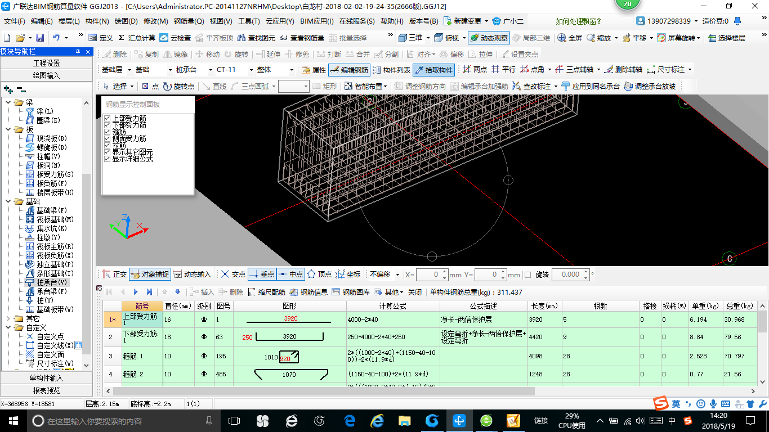Click the Save file icon in the toolbar
This screenshot has width=769, height=432.
40,38
